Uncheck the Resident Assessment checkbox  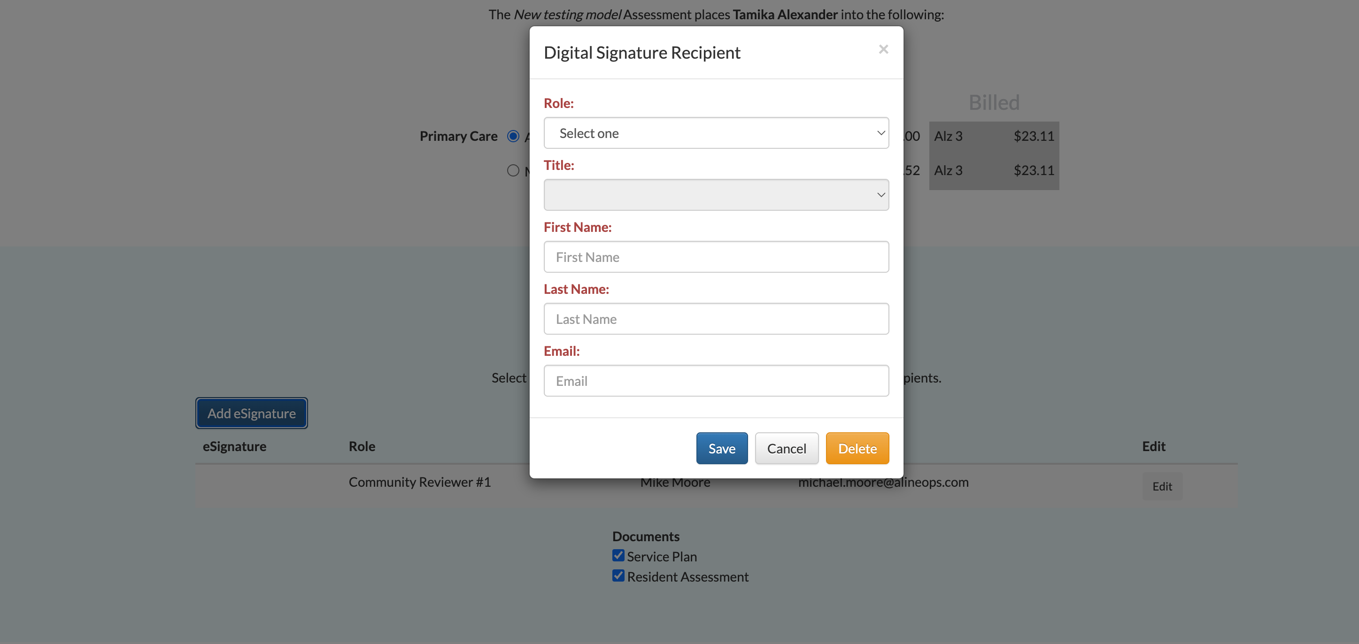618,575
